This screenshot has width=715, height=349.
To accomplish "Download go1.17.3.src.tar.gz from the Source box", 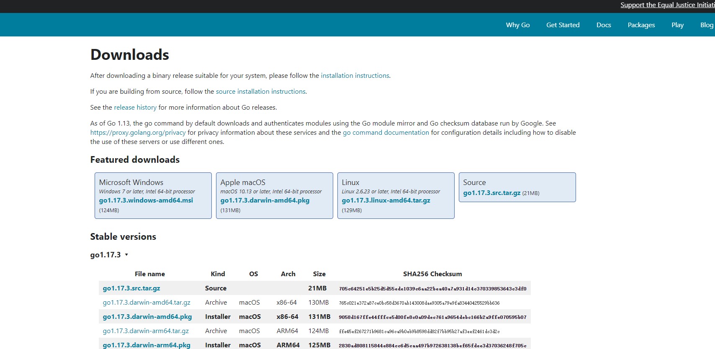I will pos(492,193).
